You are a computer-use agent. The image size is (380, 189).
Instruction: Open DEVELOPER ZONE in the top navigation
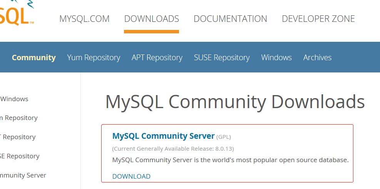318,19
